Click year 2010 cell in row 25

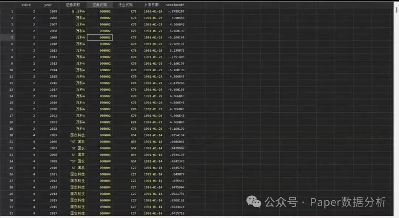pos(54,168)
